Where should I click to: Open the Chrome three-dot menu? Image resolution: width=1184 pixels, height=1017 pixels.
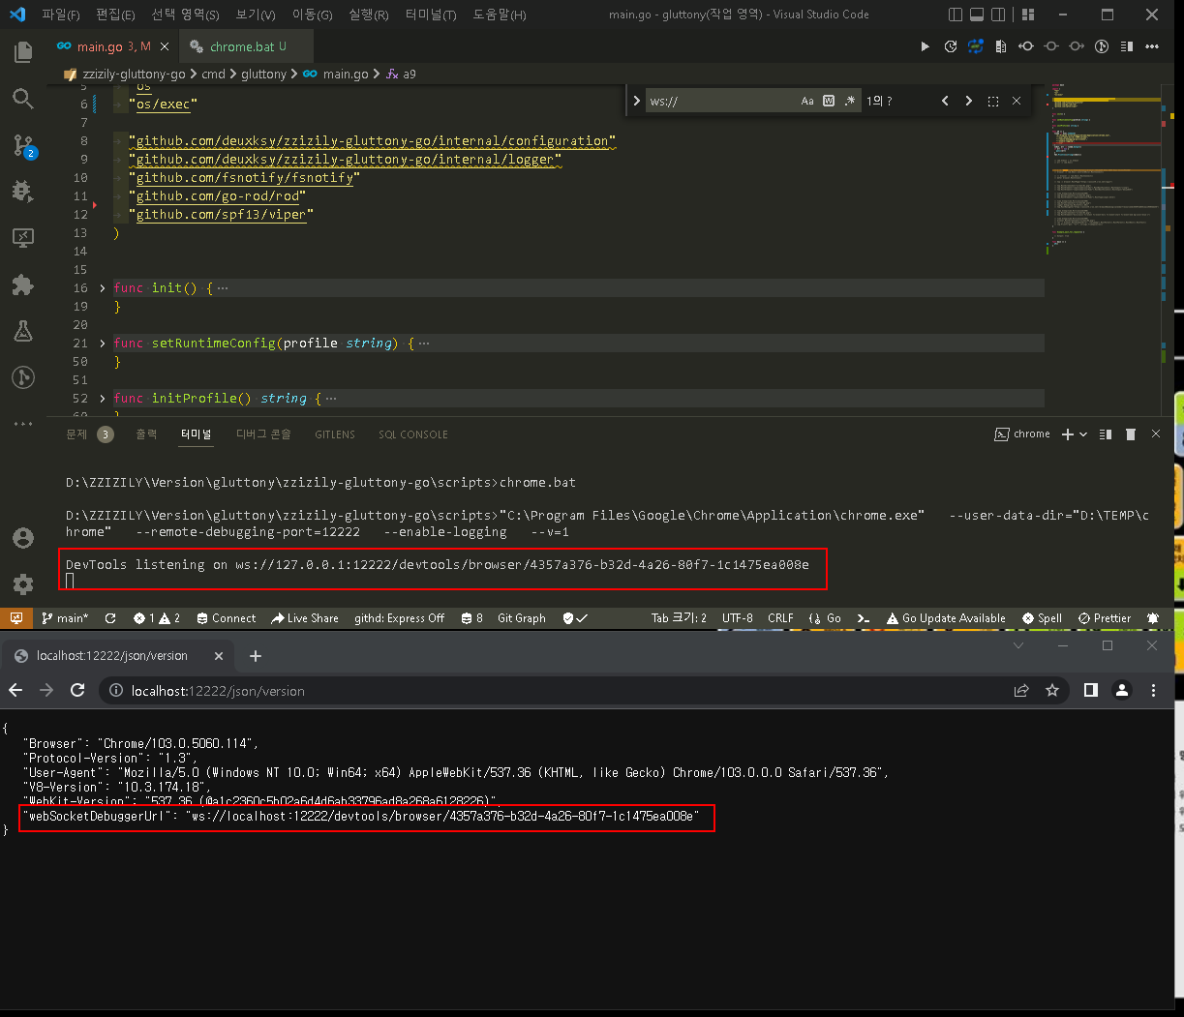coord(1153,690)
